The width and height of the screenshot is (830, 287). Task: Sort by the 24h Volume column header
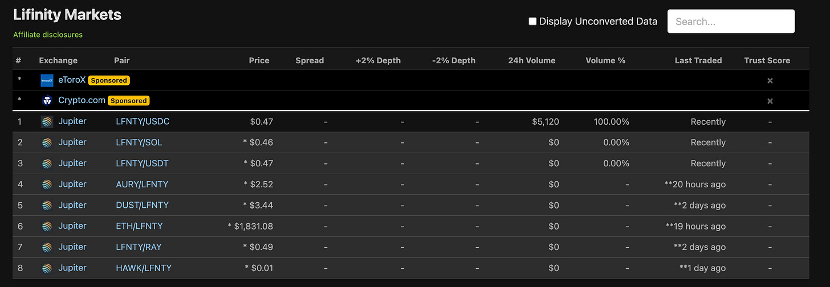[531, 60]
